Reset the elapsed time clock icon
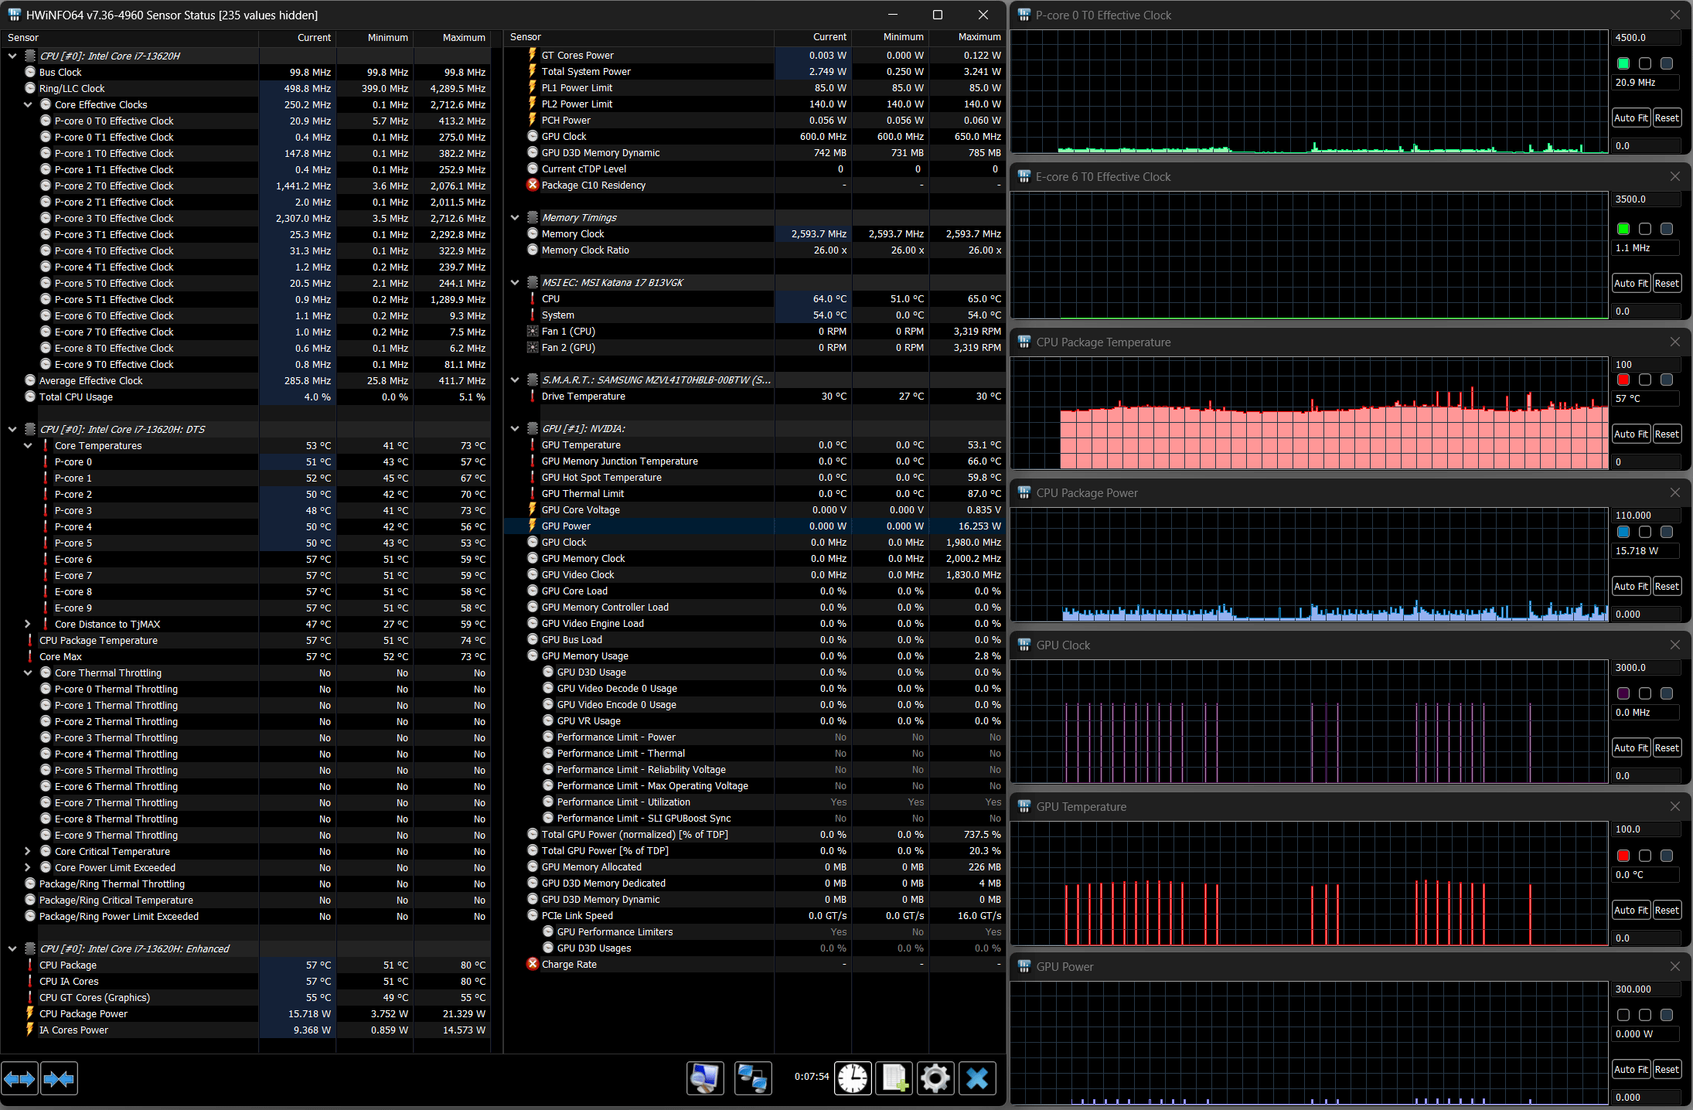This screenshot has width=1693, height=1110. pyautogui.click(x=853, y=1078)
